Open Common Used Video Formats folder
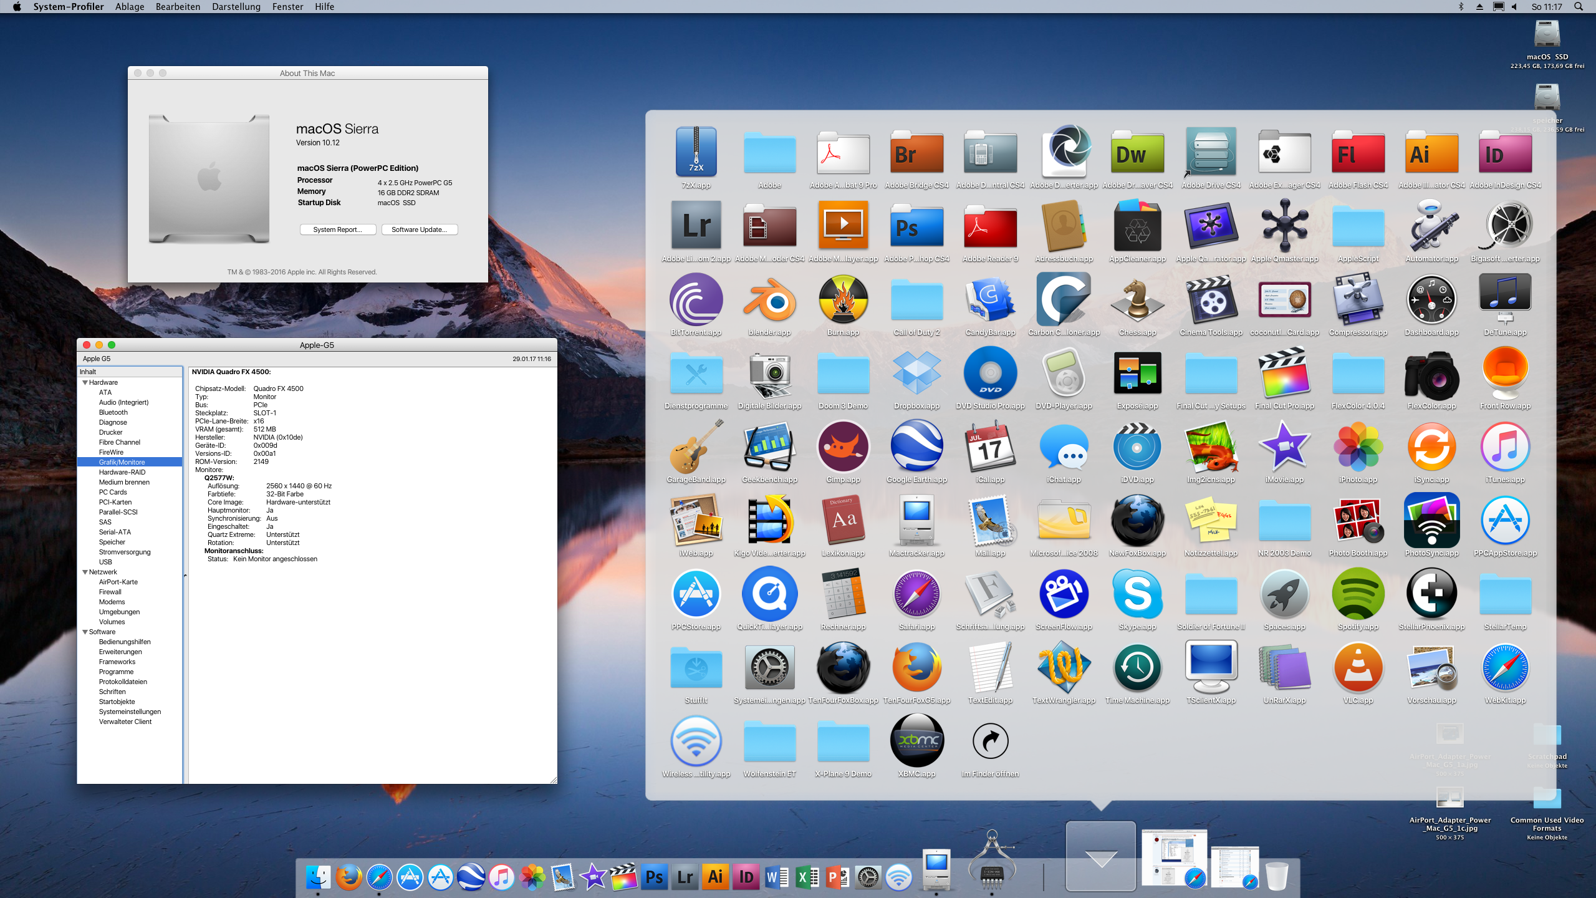The height and width of the screenshot is (898, 1596). coord(1547,798)
